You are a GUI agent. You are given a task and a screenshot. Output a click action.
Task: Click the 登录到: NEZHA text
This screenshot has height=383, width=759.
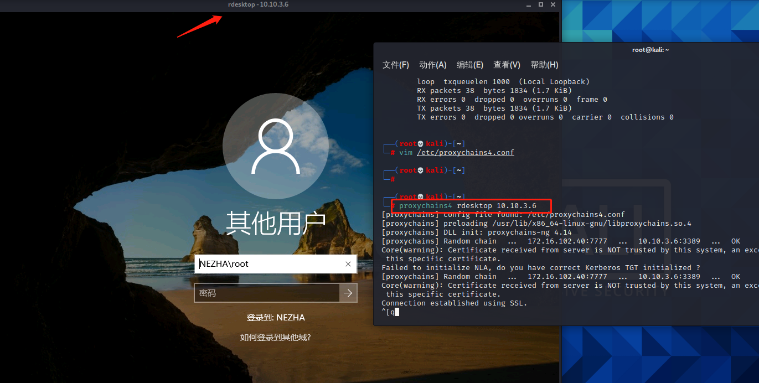pyautogui.click(x=276, y=318)
